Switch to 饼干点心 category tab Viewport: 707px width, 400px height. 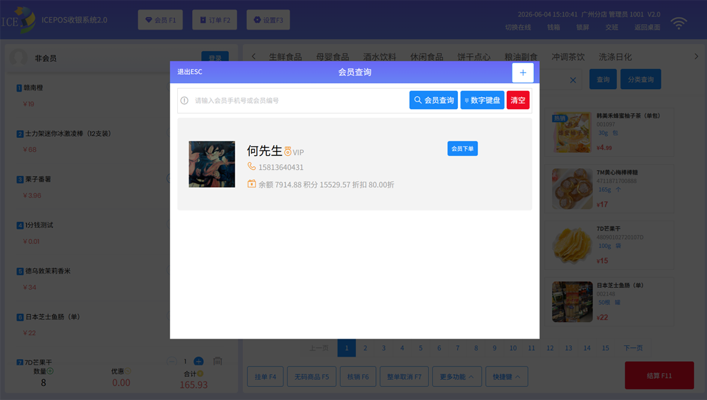[474, 57]
